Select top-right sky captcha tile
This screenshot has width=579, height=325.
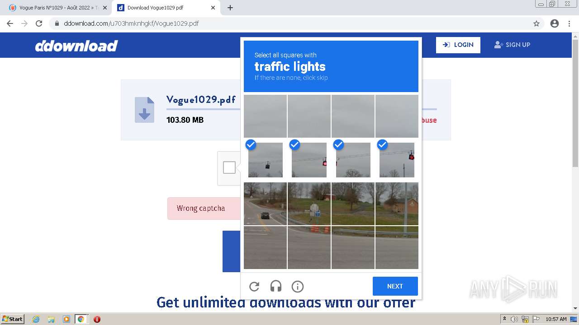[x=397, y=116]
